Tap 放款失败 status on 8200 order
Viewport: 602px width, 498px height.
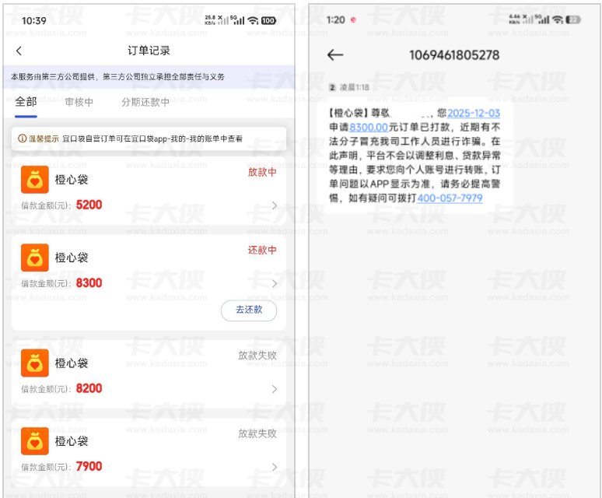pos(257,356)
